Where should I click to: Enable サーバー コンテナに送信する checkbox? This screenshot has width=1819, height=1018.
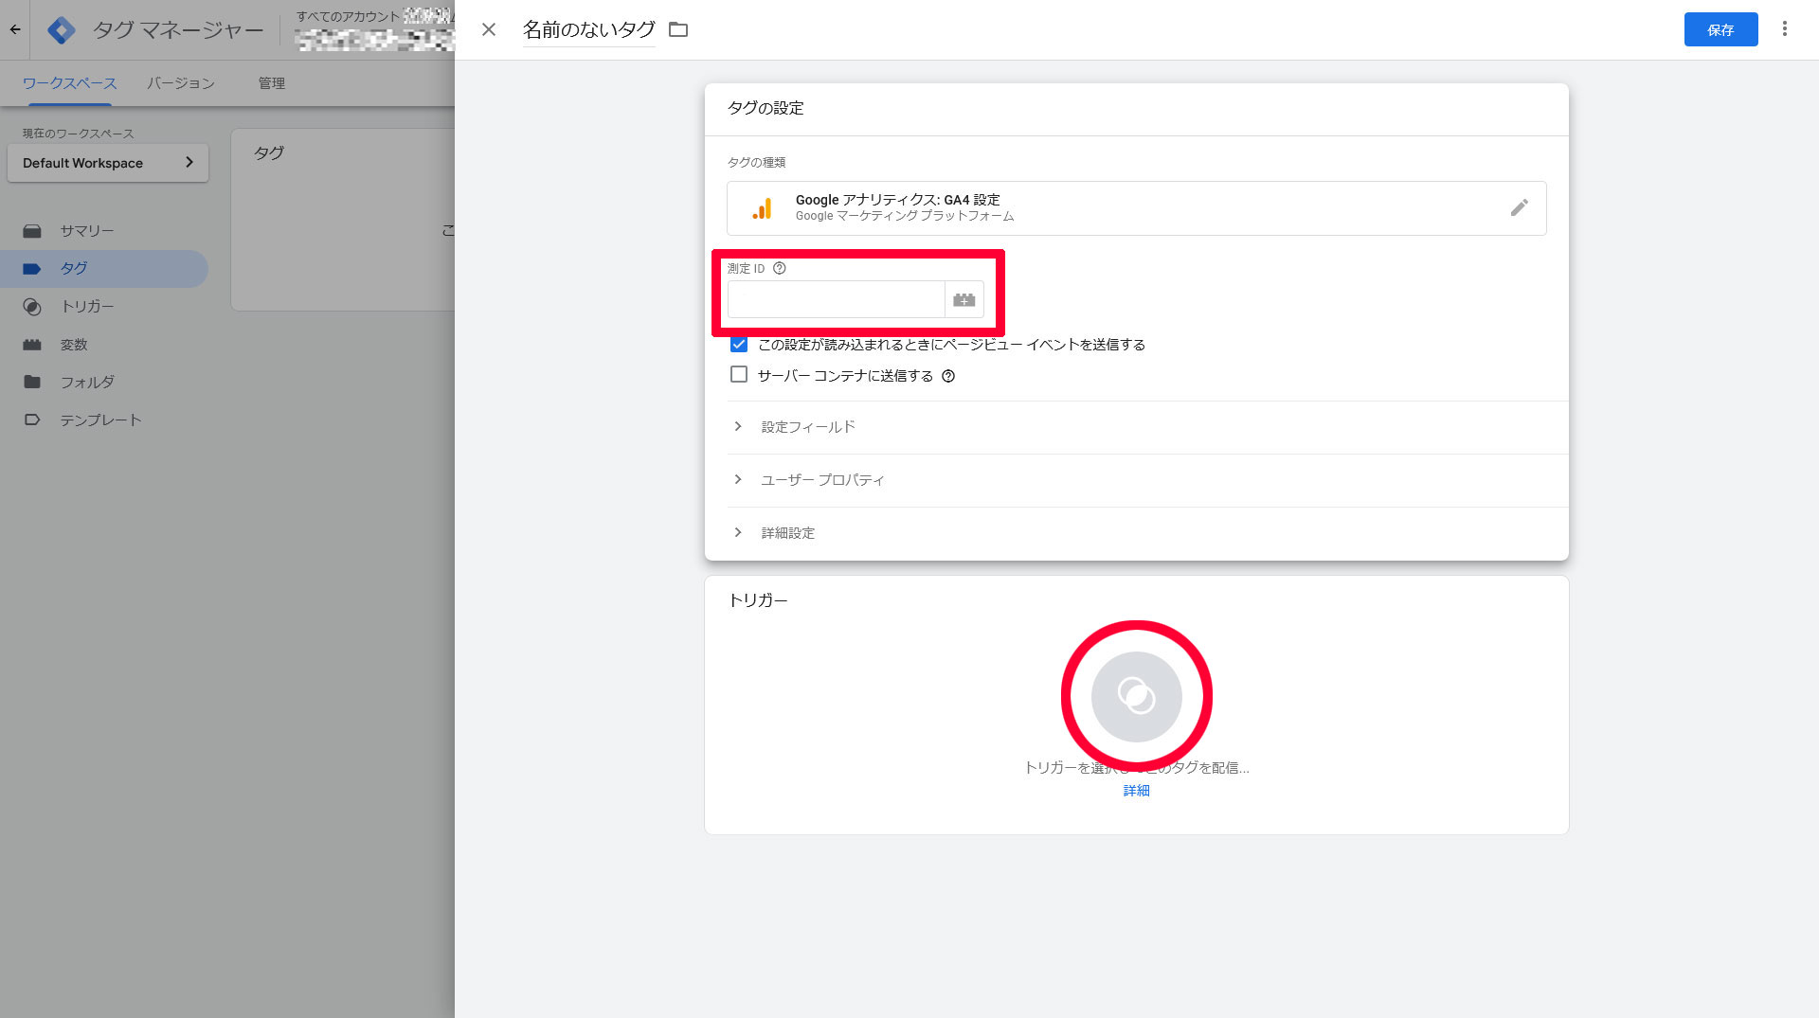[739, 375]
